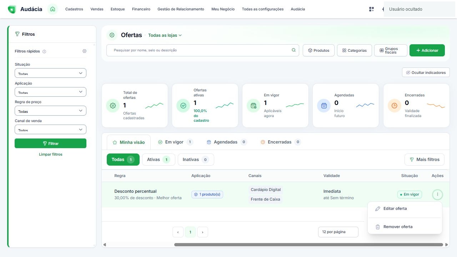This screenshot has width=457, height=257.
Task: Click the quick filters info icon
Action: [x=44, y=51]
